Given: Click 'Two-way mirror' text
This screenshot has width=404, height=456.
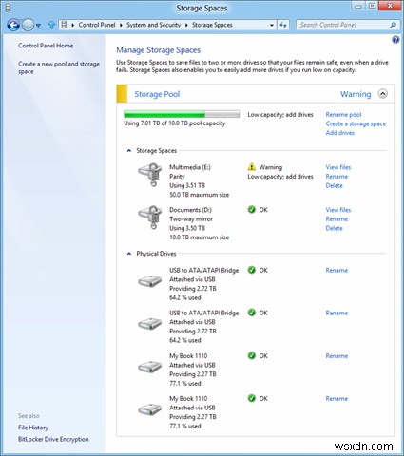Looking at the screenshot, I should tap(191, 219).
